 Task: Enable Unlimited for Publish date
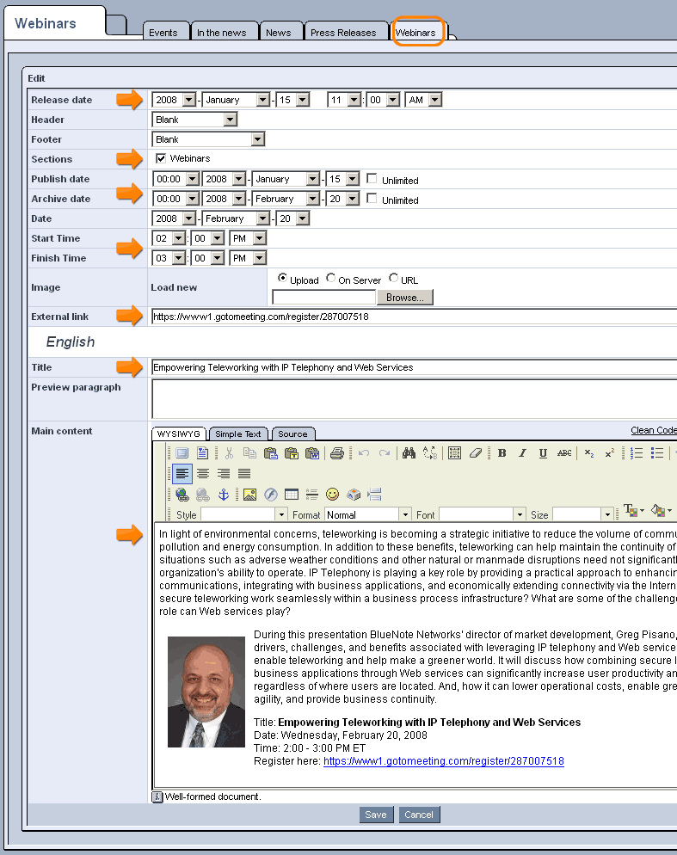pos(372,179)
